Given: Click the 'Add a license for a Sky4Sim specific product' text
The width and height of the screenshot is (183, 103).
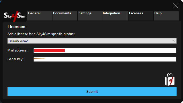Looking at the screenshot, I should pyautogui.click(x=41, y=34).
